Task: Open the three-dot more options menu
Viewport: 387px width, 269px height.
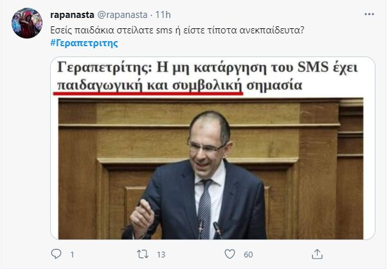Action: click(x=369, y=14)
